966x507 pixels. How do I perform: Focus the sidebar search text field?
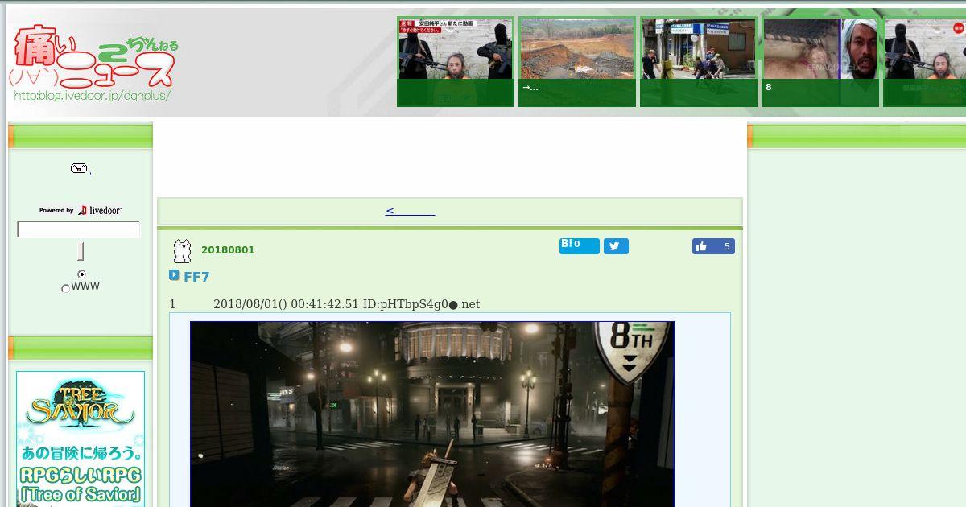(x=79, y=229)
